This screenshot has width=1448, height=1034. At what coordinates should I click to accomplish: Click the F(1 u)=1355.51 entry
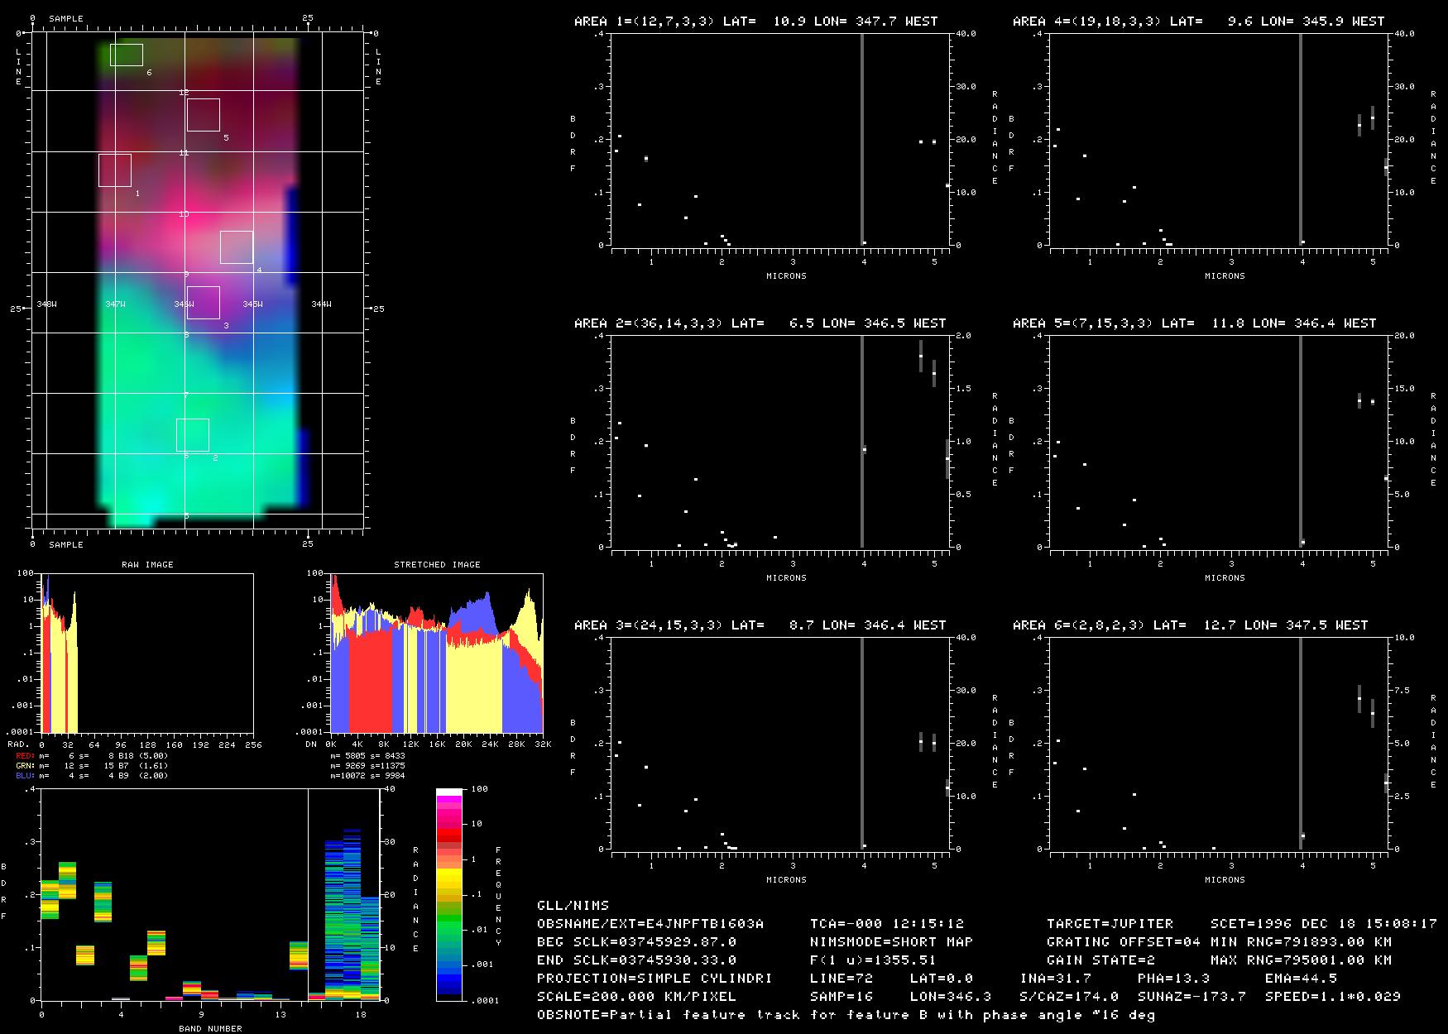point(874,960)
